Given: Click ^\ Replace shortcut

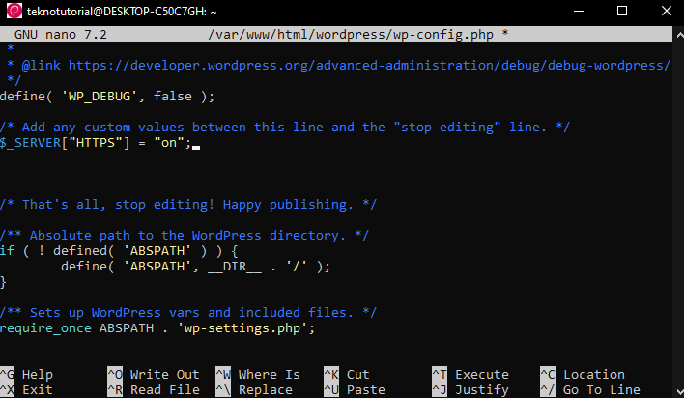Looking at the screenshot, I should coord(254,389).
